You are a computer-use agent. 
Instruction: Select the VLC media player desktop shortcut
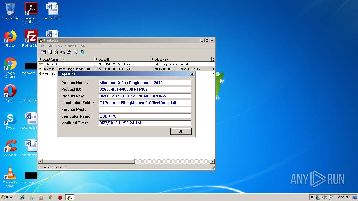(10, 177)
